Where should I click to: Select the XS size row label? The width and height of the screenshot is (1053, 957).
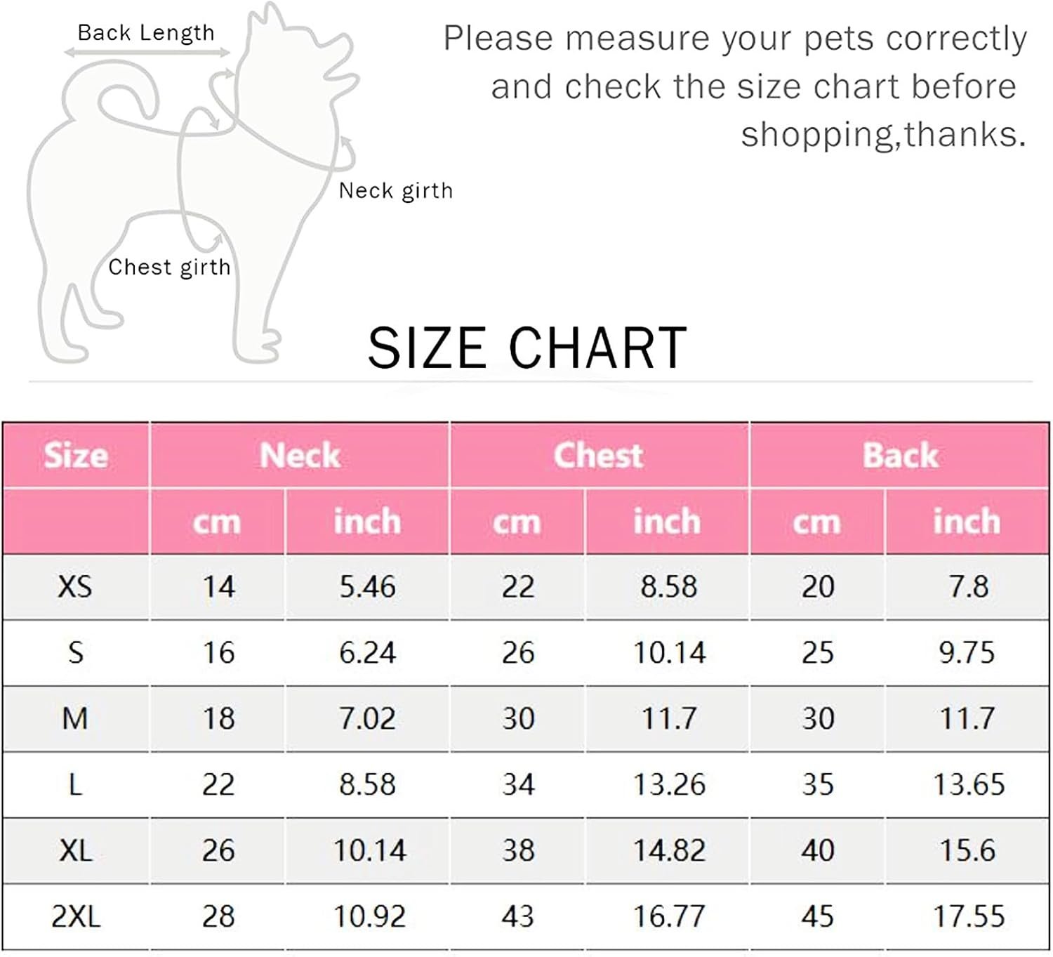75,587
